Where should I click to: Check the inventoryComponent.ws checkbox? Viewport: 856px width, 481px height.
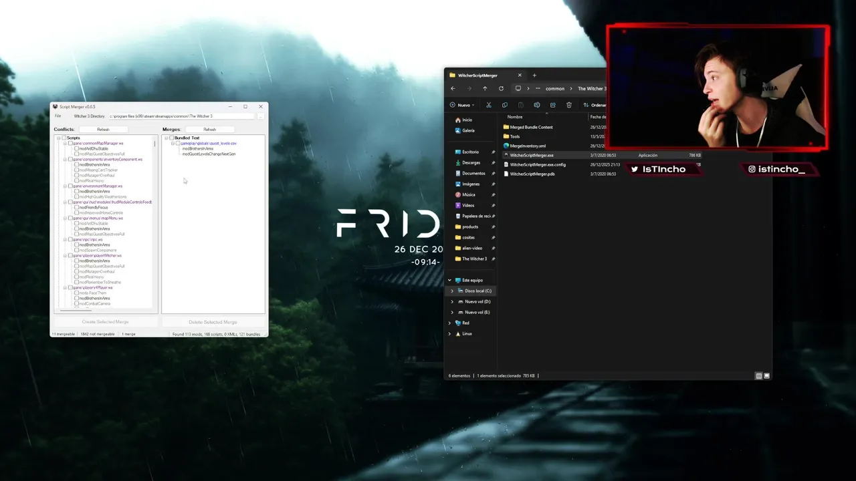[70, 159]
